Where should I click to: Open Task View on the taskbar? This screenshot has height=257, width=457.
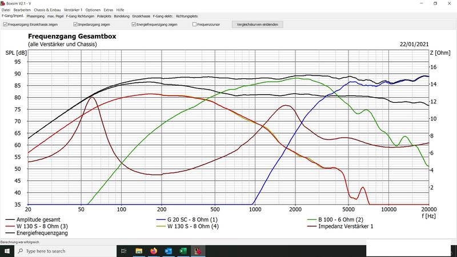[x=123, y=251]
